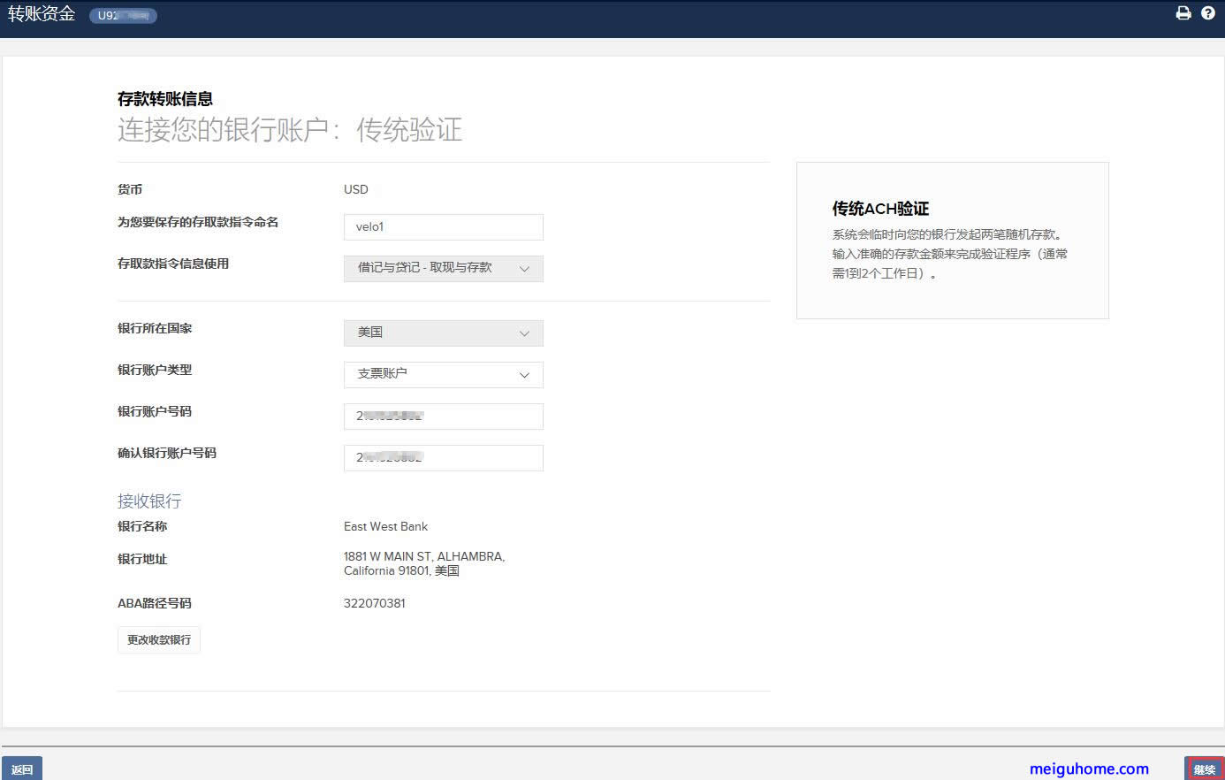Edit the instruction name field velo1
This screenshot has height=780, width=1225.
pyautogui.click(x=444, y=227)
